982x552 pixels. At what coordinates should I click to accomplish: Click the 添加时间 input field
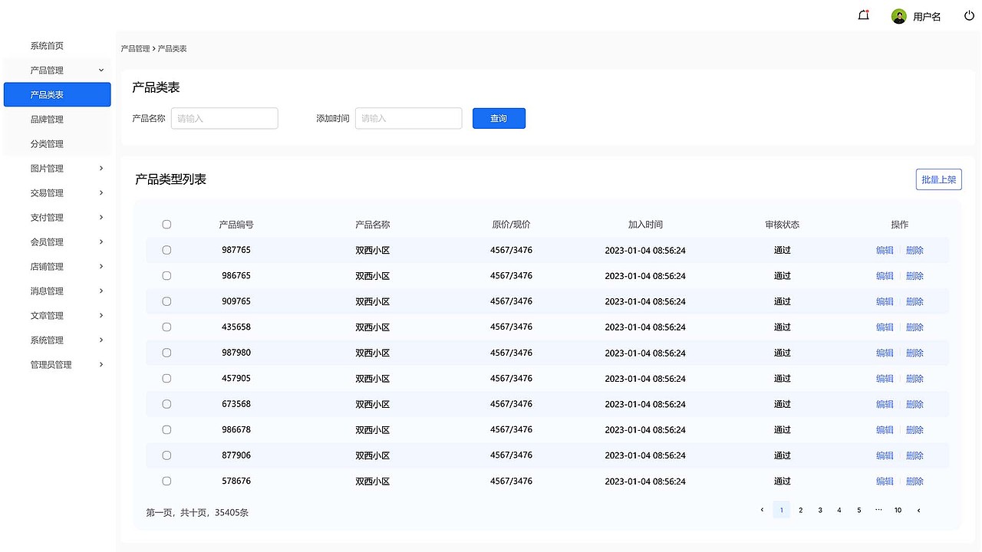point(408,118)
